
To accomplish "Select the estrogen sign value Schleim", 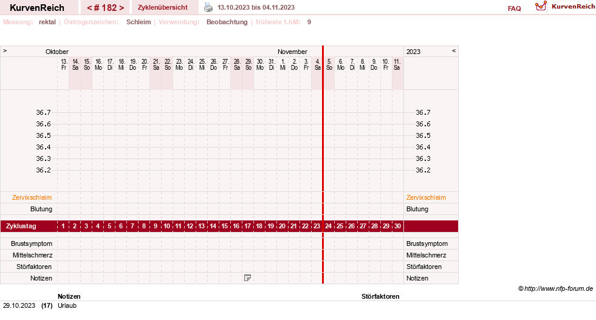I will click(139, 22).
